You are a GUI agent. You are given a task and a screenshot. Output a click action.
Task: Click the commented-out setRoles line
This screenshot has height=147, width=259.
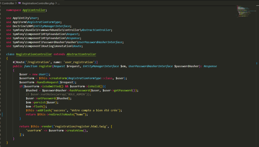[58, 94]
